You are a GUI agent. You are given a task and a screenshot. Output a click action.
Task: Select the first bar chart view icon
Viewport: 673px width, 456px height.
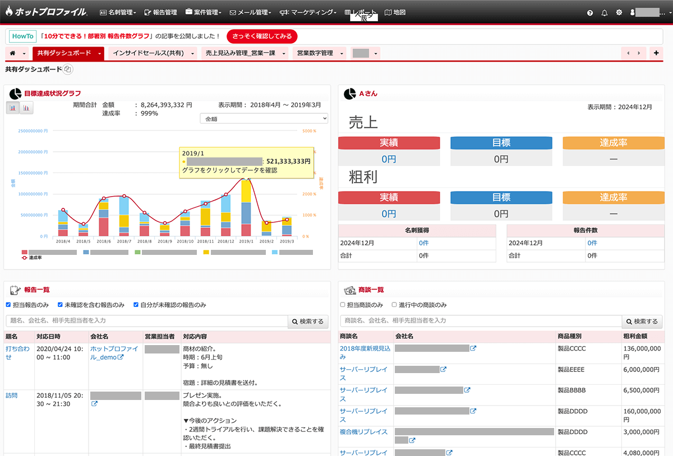pyautogui.click(x=12, y=108)
